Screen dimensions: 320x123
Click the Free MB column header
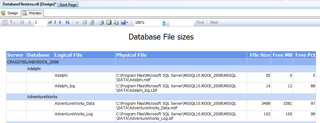(x=282, y=55)
